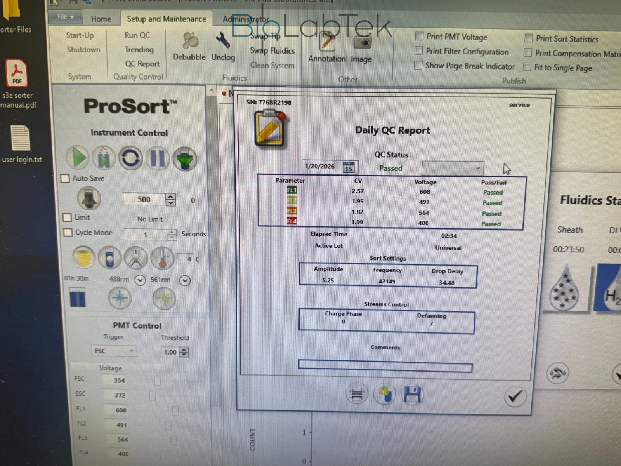Click the Image camera icon
The height and width of the screenshot is (466, 621).
[362, 43]
